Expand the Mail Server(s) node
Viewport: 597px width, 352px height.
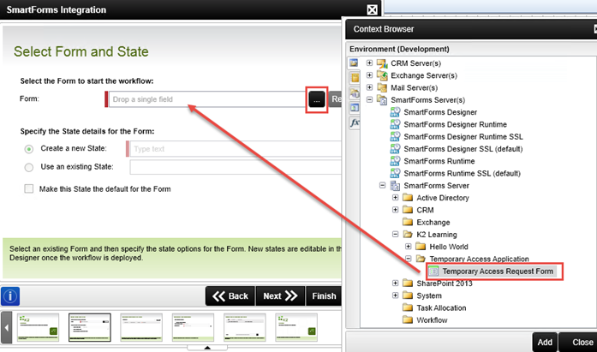369,87
